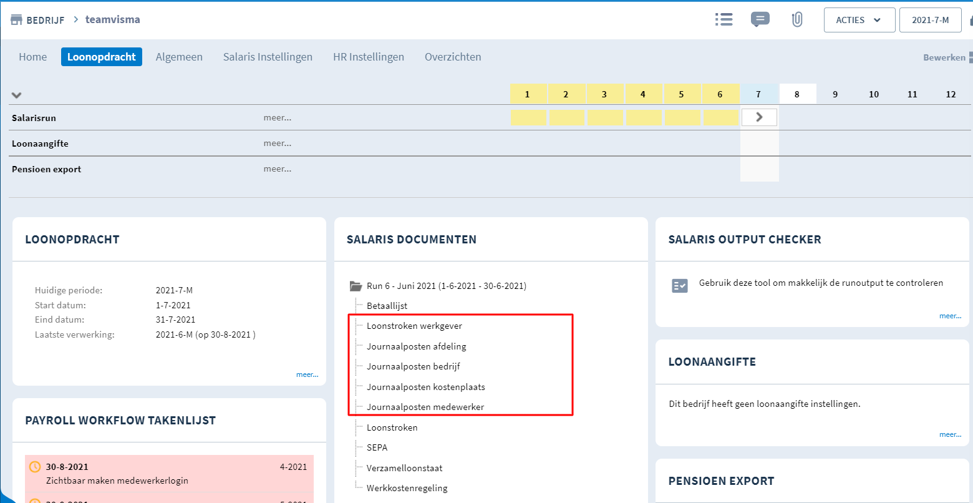Collapse the payroll grid using the chevron
Viewport: 973px width, 503px height.
[16, 95]
